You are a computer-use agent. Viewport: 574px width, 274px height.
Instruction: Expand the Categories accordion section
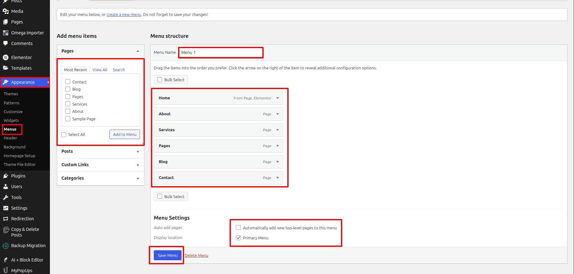(138, 178)
